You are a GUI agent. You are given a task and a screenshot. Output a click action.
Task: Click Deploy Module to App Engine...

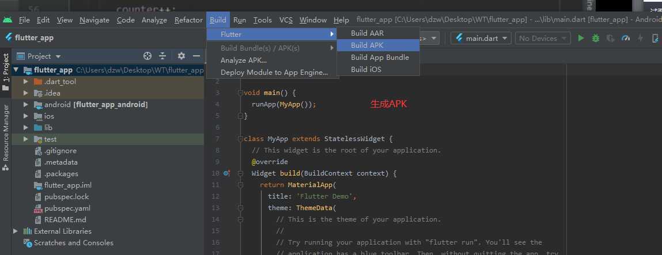pyautogui.click(x=272, y=73)
